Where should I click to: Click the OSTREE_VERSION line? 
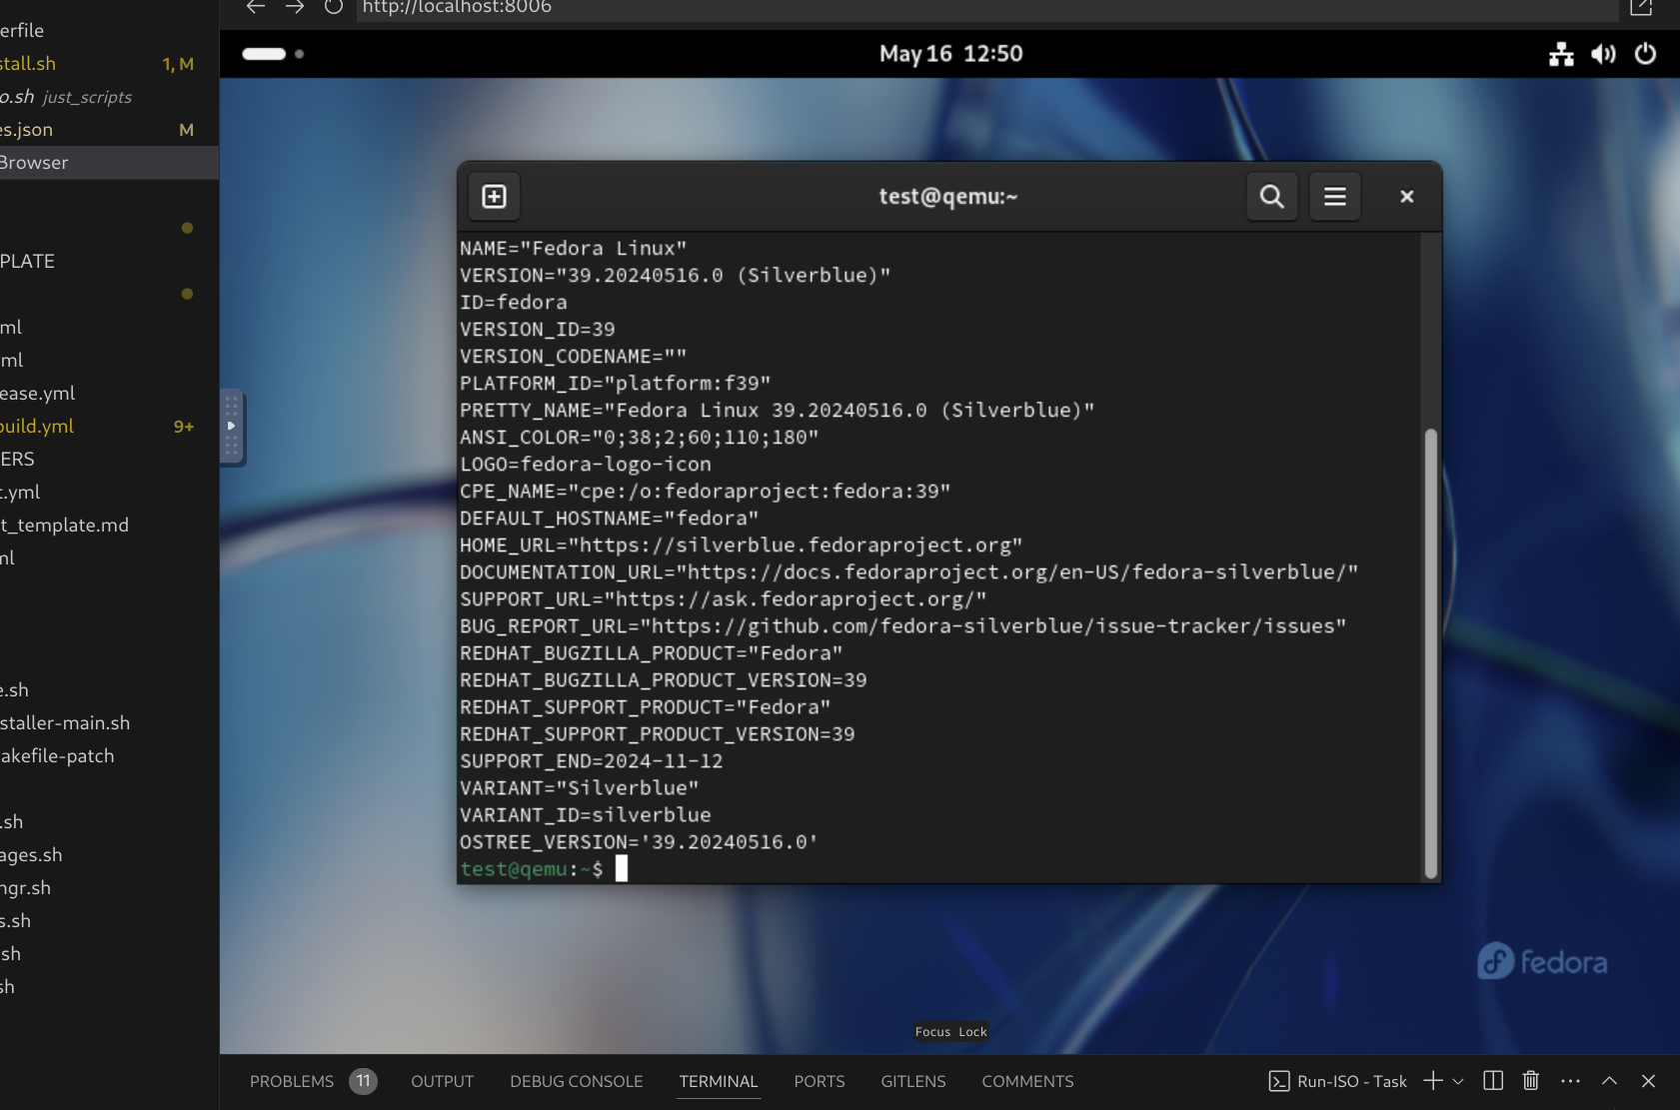640,842
